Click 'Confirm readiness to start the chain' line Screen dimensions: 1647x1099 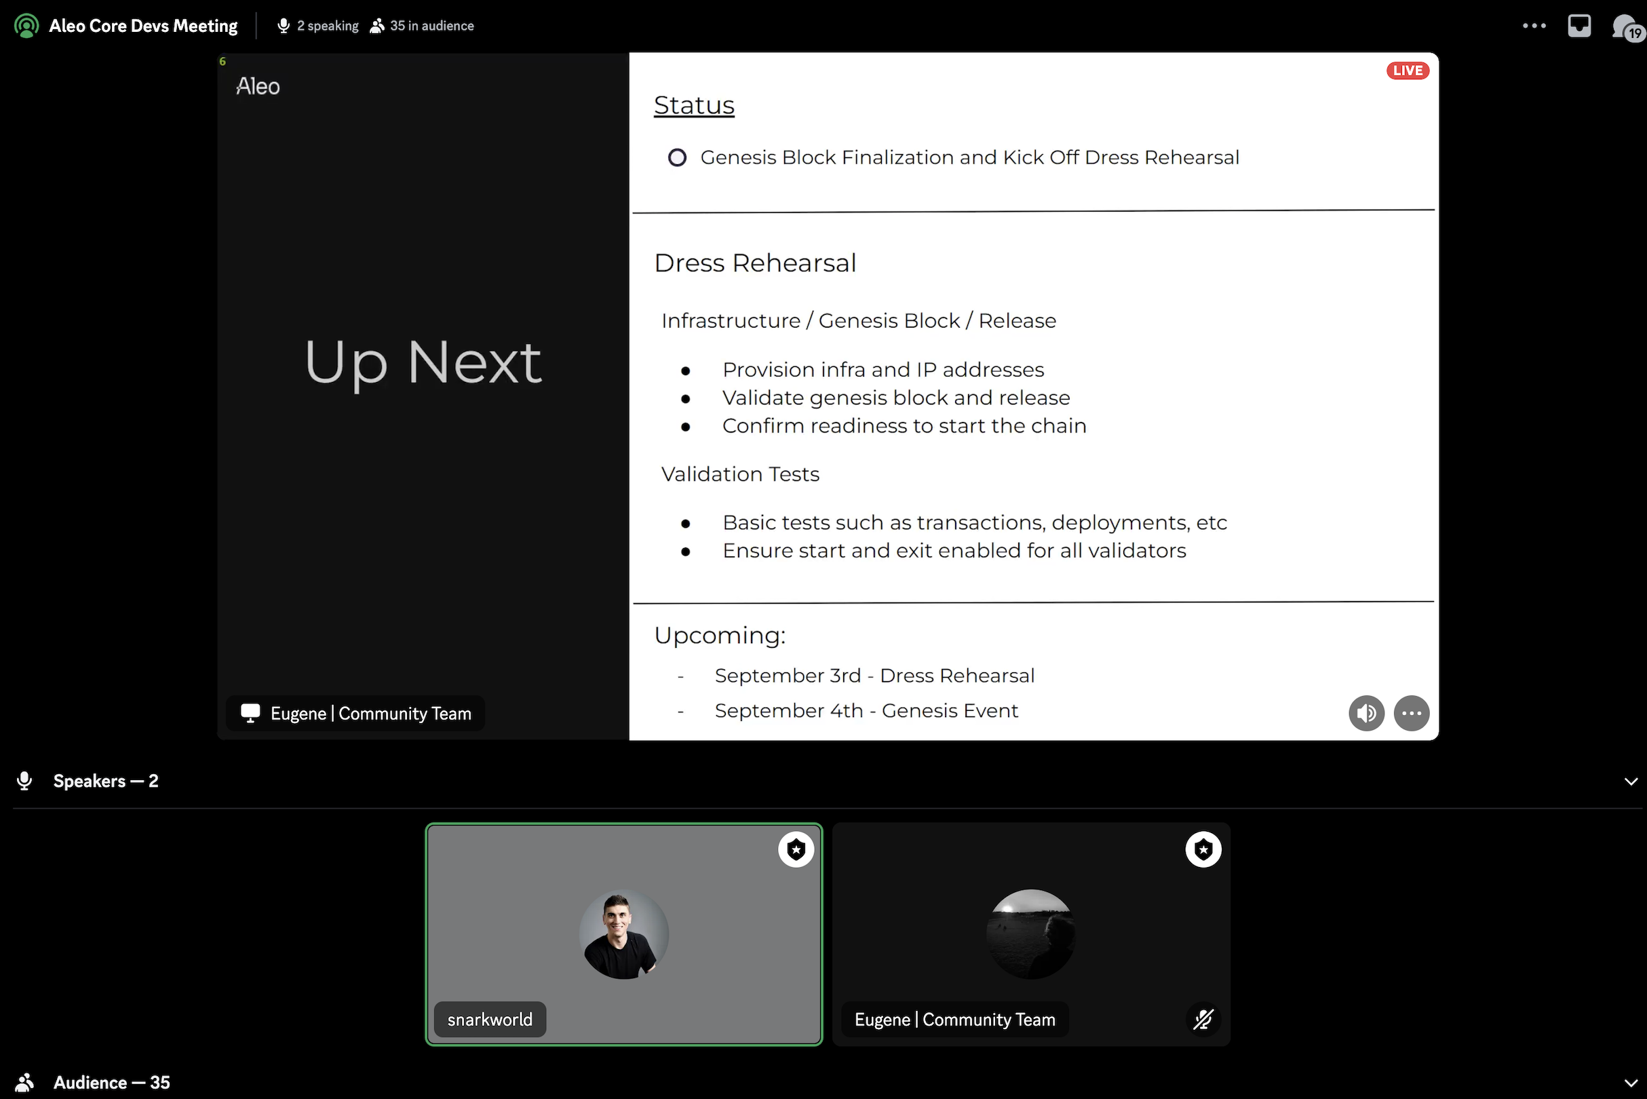click(x=904, y=425)
